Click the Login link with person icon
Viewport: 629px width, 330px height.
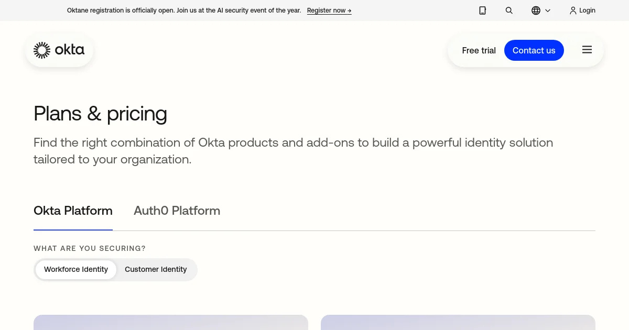(582, 10)
